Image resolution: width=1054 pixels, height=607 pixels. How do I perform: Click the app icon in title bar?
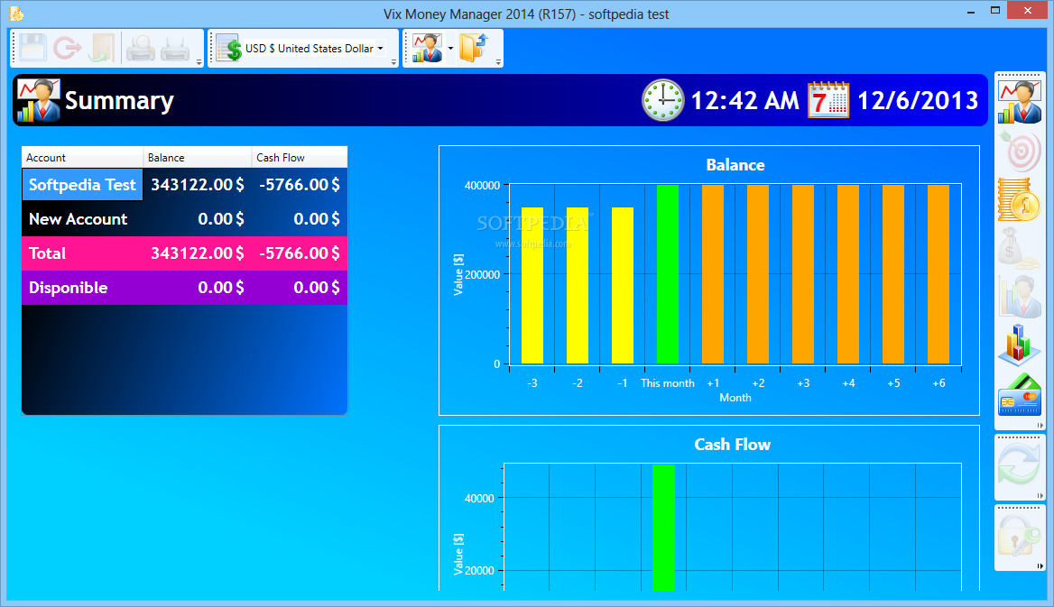click(16, 13)
